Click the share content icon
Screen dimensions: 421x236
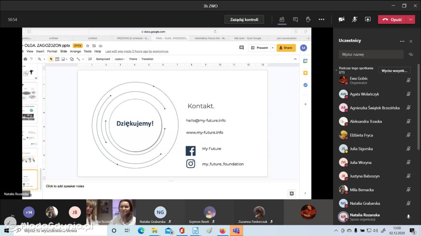368,19
